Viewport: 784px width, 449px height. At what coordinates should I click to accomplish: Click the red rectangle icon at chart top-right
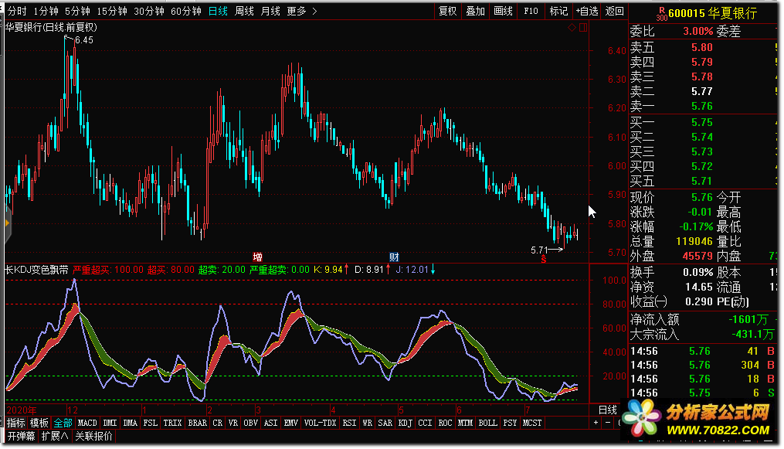point(583,28)
